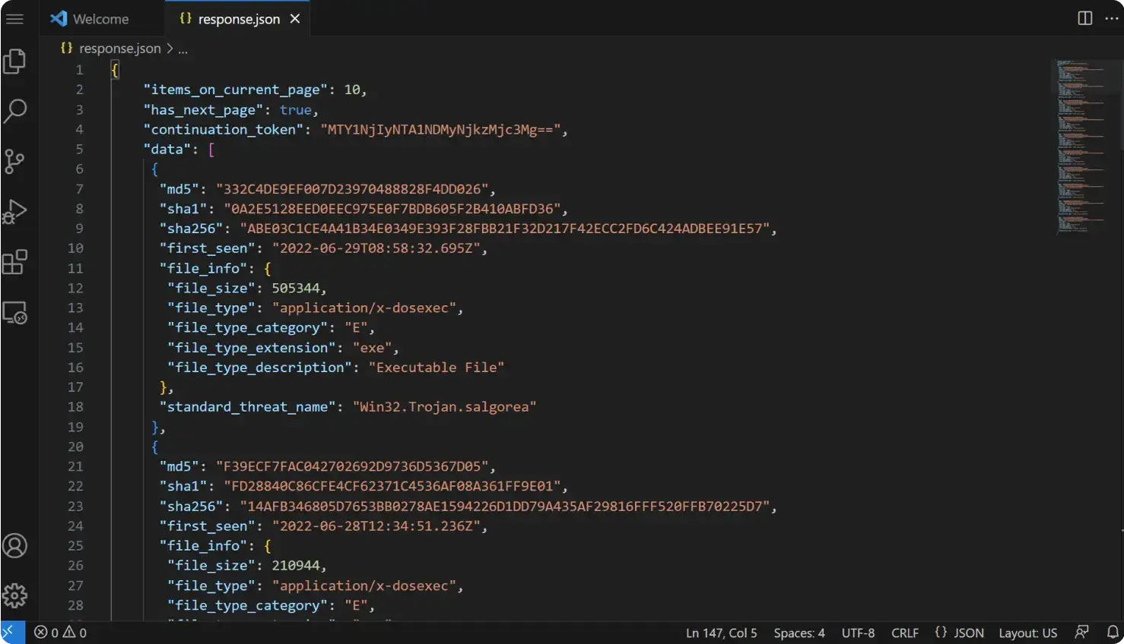Image resolution: width=1124 pixels, height=644 pixels.
Task: Click first_seen value 2022-06-29T08:58:32.695Z
Action: (376, 248)
